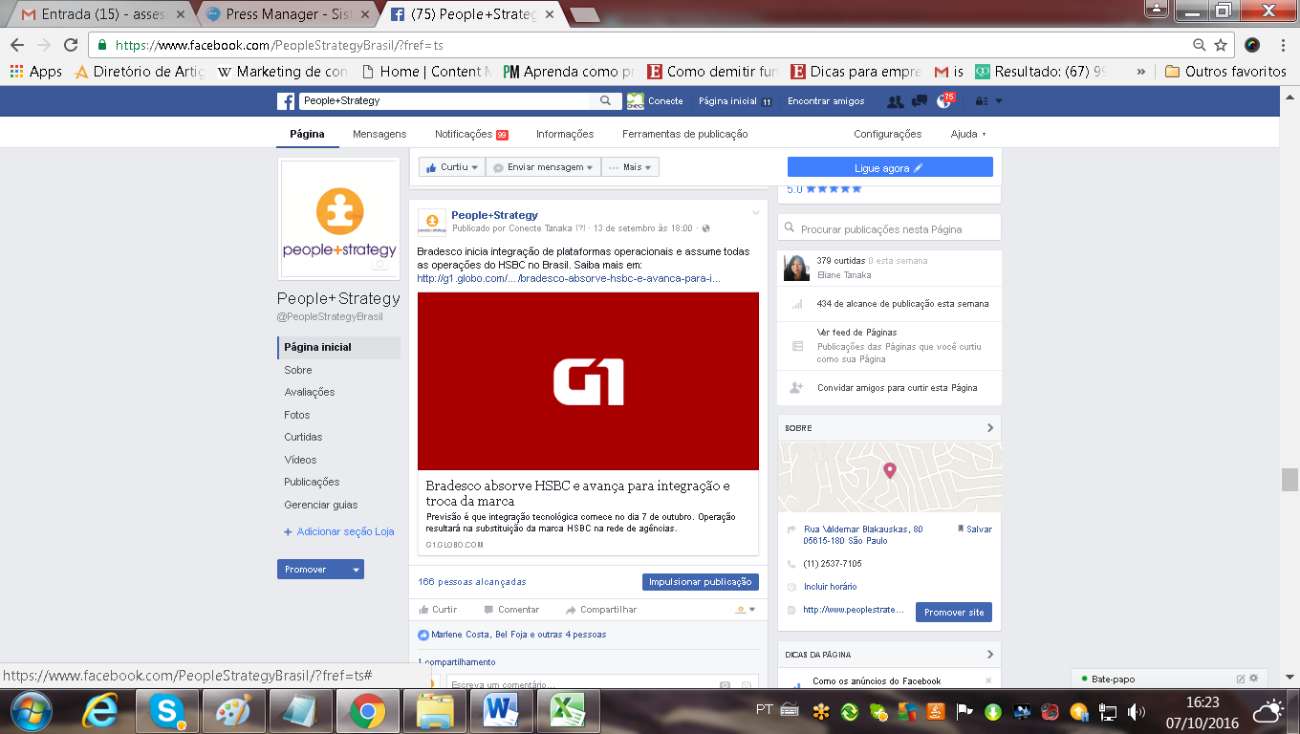Image resolution: width=1300 pixels, height=734 pixels.
Task: Switch to Press Manager browser tab
Action: pyautogui.click(x=287, y=14)
